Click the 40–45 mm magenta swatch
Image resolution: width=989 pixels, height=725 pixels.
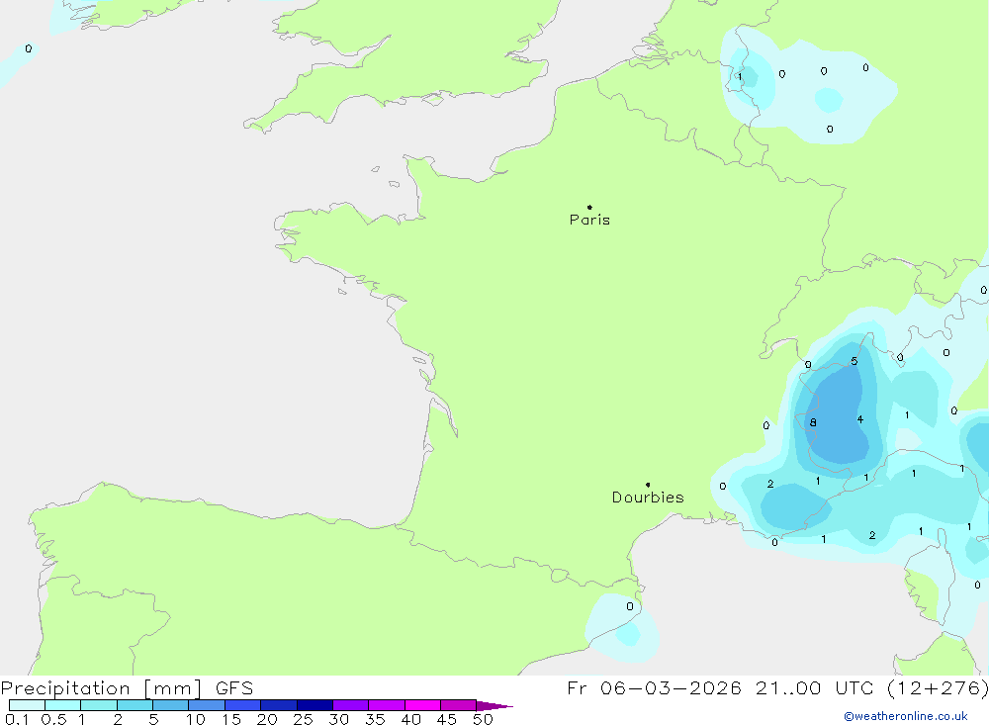coord(422,705)
